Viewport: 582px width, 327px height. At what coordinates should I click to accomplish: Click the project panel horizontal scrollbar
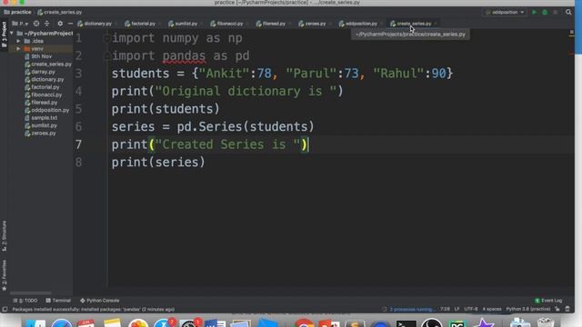click(x=31, y=293)
